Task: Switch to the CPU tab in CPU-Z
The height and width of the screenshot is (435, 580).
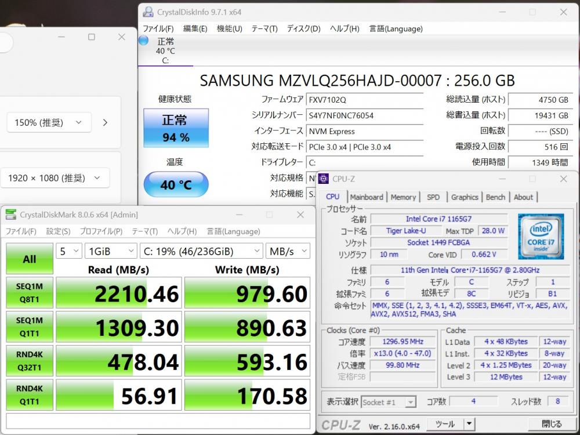Action: click(x=332, y=197)
